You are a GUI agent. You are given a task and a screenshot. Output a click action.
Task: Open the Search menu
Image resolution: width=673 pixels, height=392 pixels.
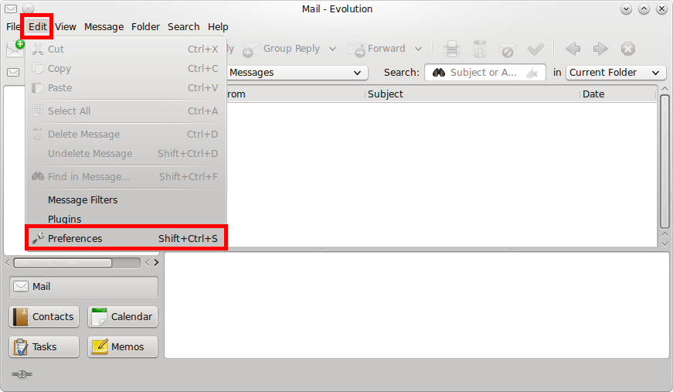[x=183, y=26]
